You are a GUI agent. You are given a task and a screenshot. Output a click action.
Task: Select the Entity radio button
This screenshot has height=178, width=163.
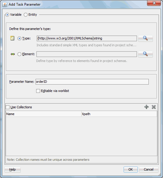click(x=25, y=15)
